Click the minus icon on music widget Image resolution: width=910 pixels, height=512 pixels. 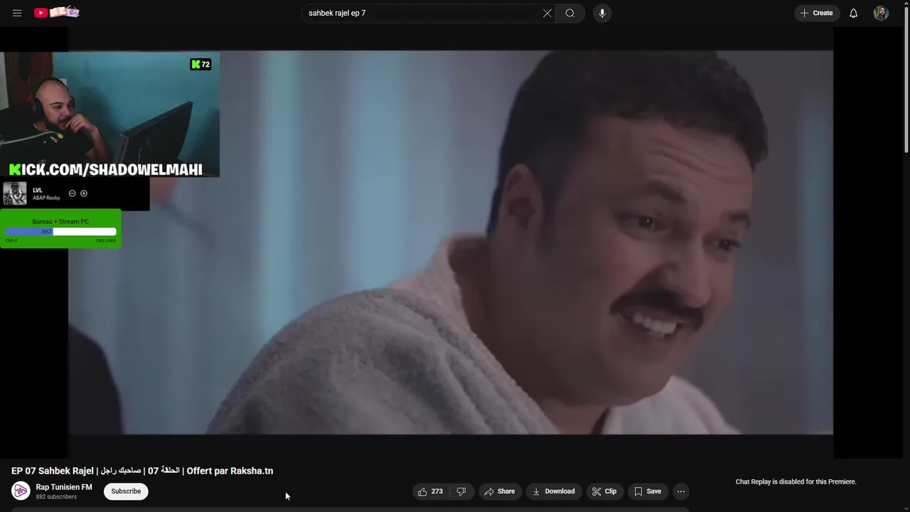click(72, 193)
